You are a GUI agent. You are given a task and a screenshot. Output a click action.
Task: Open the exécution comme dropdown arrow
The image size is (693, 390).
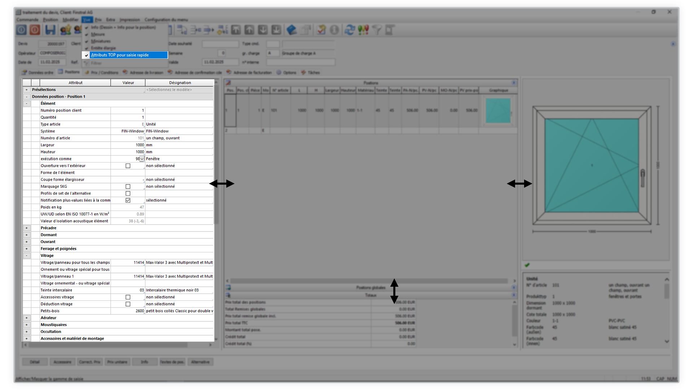[142, 159]
